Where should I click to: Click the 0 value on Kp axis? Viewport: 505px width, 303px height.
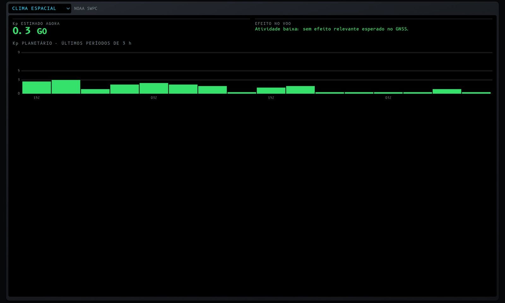[x=19, y=93]
